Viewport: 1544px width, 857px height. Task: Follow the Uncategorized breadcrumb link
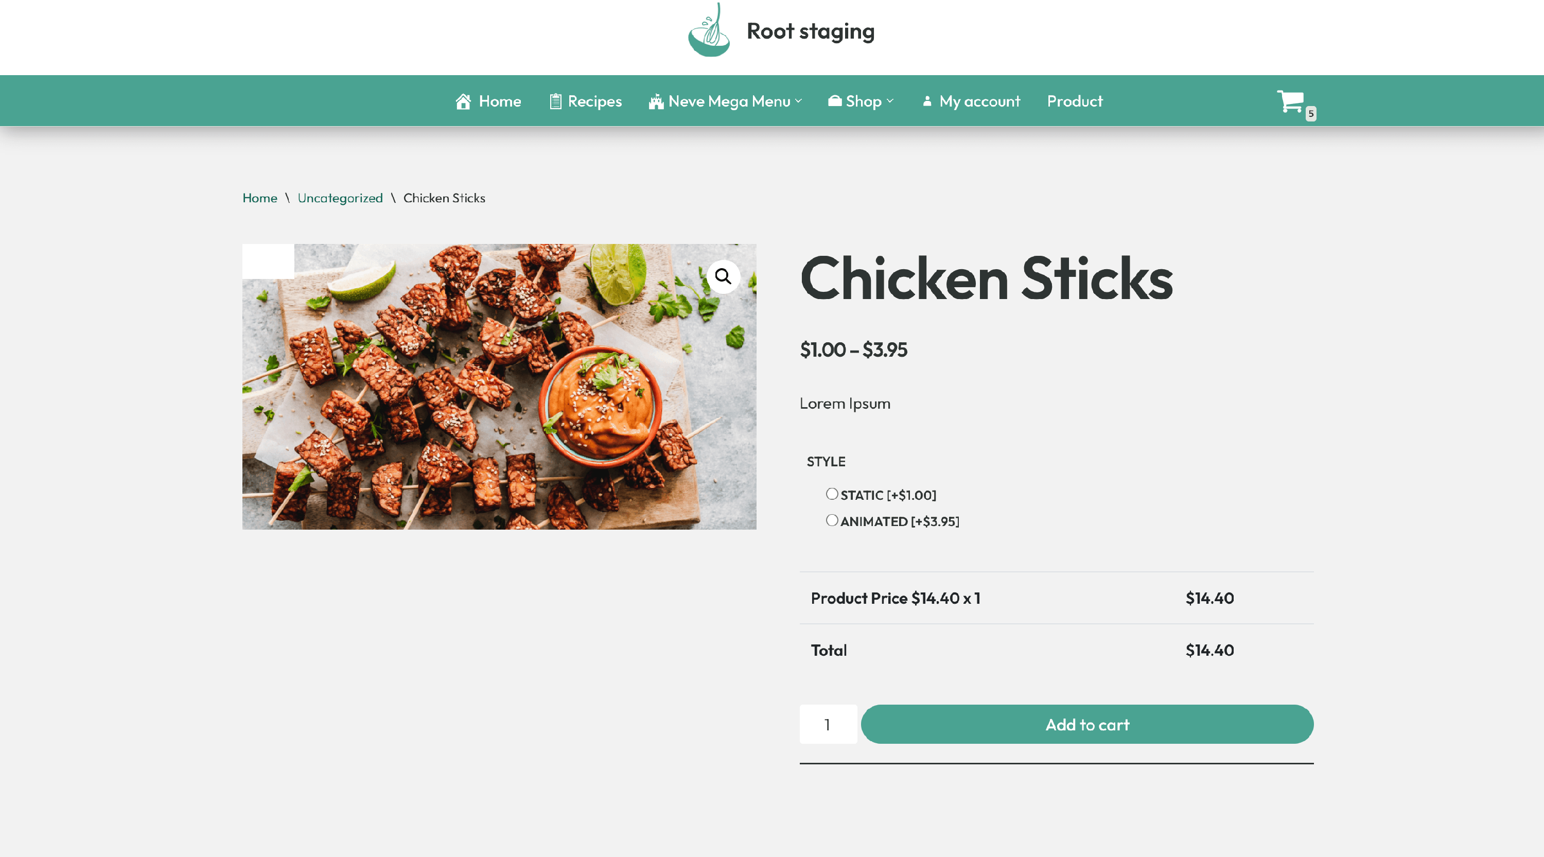coord(340,198)
